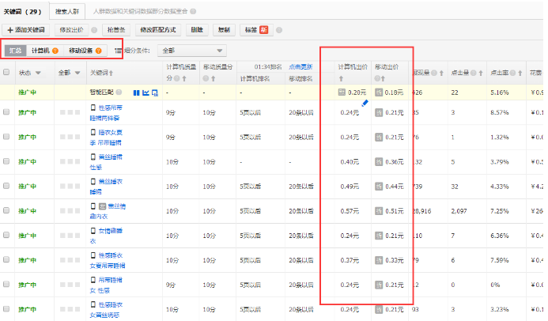Switch to the 搜索人群 tab

click(67, 12)
